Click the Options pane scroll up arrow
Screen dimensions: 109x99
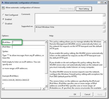pos(46,42)
